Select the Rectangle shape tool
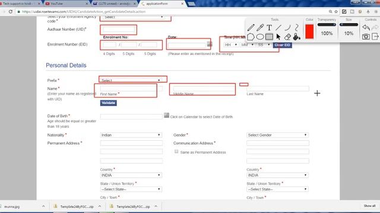Screen dimensions: 380x213 click(269, 37)
